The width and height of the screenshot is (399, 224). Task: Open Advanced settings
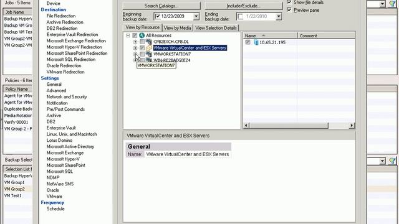point(56,90)
